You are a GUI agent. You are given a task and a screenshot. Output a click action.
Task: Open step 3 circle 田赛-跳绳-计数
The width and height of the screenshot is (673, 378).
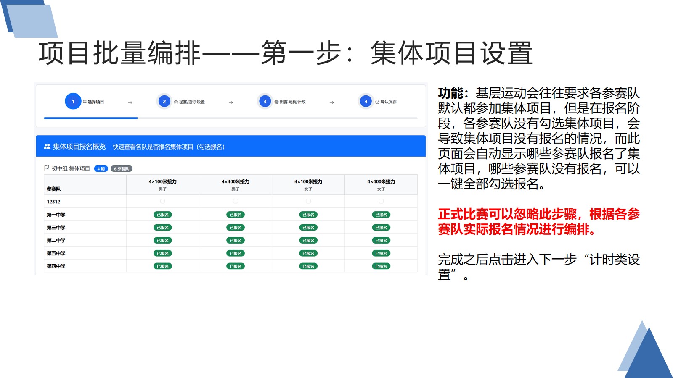tap(265, 101)
